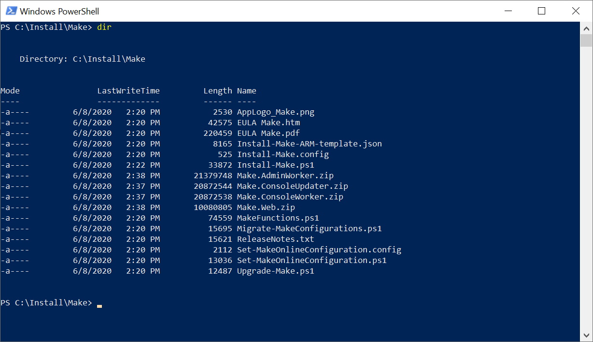Screen dimensions: 593x342
Task: Click ReleaseNotes.txt in the listing
Action: [x=275, y=239]
